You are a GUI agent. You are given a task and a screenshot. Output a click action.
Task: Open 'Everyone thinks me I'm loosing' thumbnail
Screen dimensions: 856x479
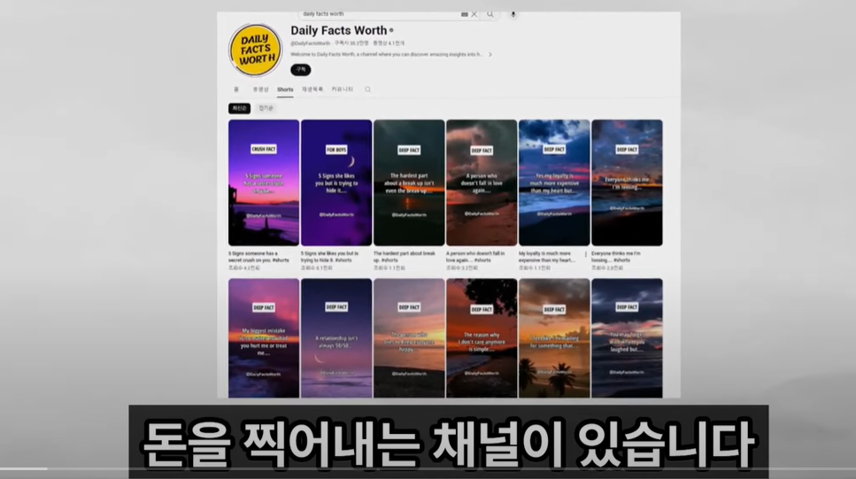[627, 183]
